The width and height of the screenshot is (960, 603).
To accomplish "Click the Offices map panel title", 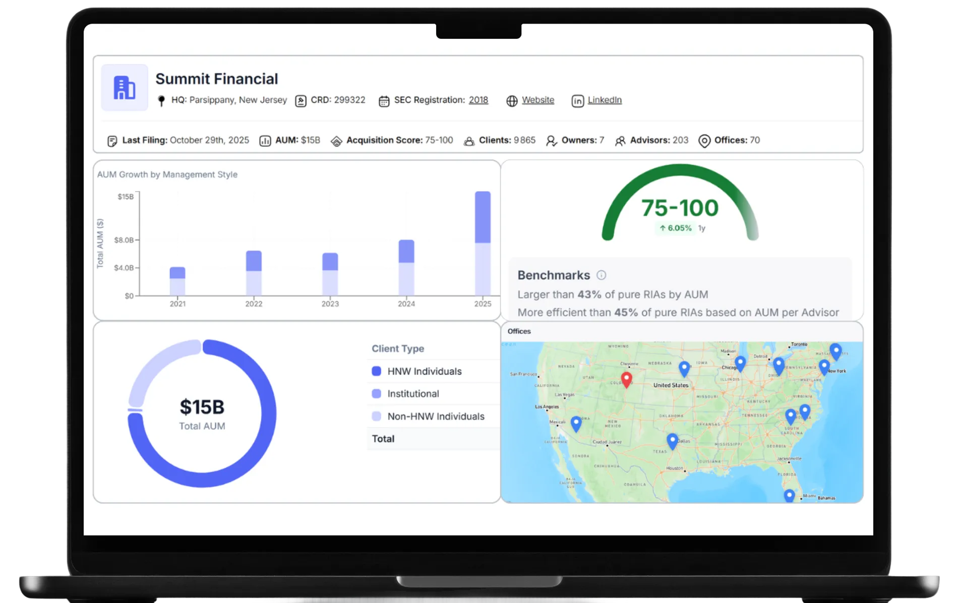I will coord(519,331).
